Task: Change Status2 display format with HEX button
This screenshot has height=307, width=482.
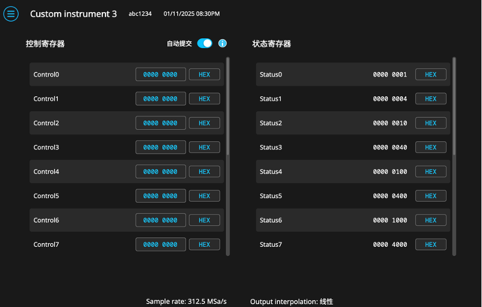Action: point(430,123)
